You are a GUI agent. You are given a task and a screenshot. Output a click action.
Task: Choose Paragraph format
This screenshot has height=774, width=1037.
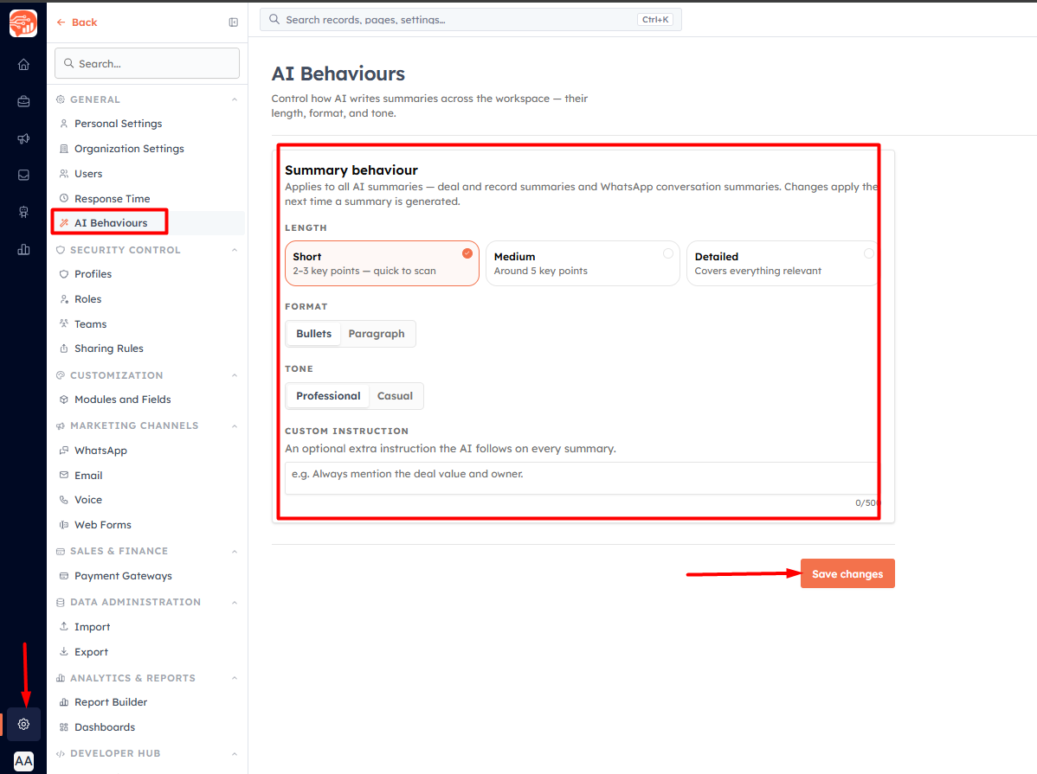[377, 334]
